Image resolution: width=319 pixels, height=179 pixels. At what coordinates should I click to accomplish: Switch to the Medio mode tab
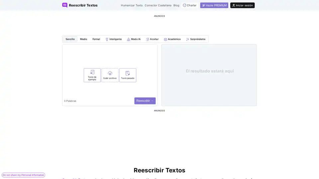[83, 39]
